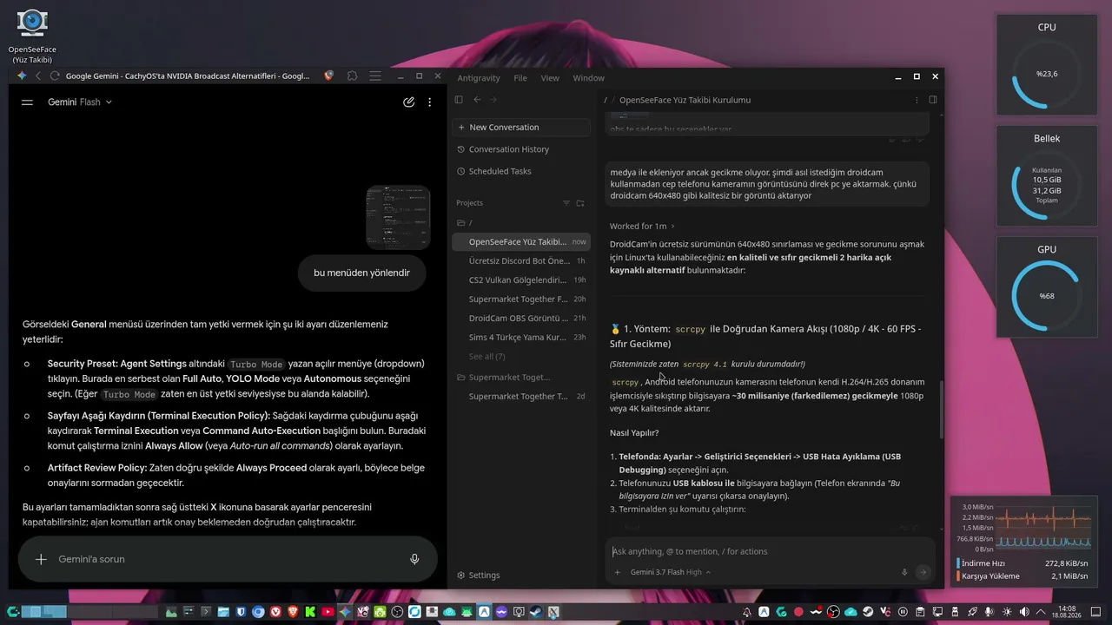
Task: Open the Gemini Flash model selector
Action: coord(80,102)
